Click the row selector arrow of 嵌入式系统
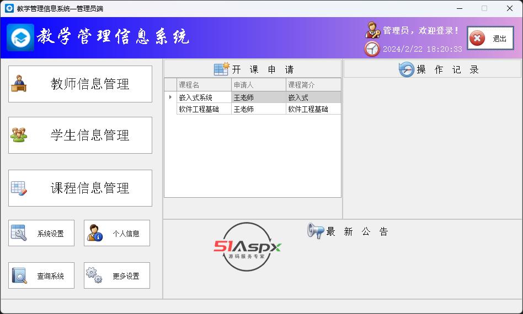This screenshot has width=523, height=314. pos(170,98)
